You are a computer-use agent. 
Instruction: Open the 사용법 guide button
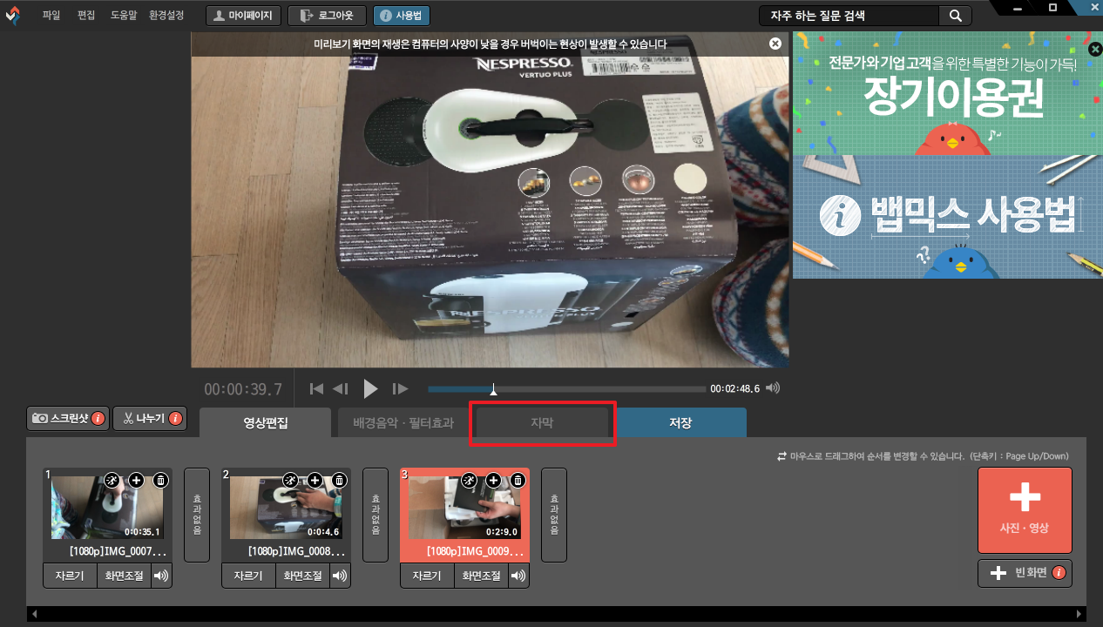pyautogui.click(x=402, y=16)
